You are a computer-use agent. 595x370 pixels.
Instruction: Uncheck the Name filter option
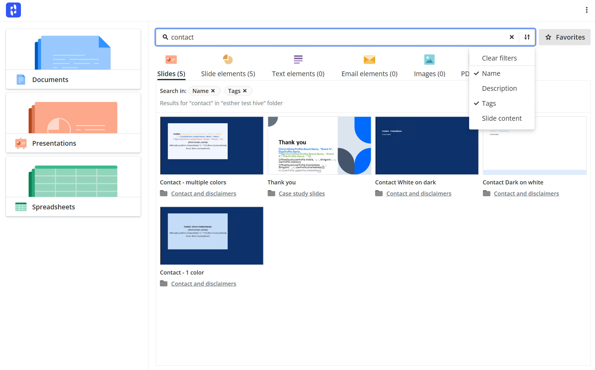(x=502, y=73)
